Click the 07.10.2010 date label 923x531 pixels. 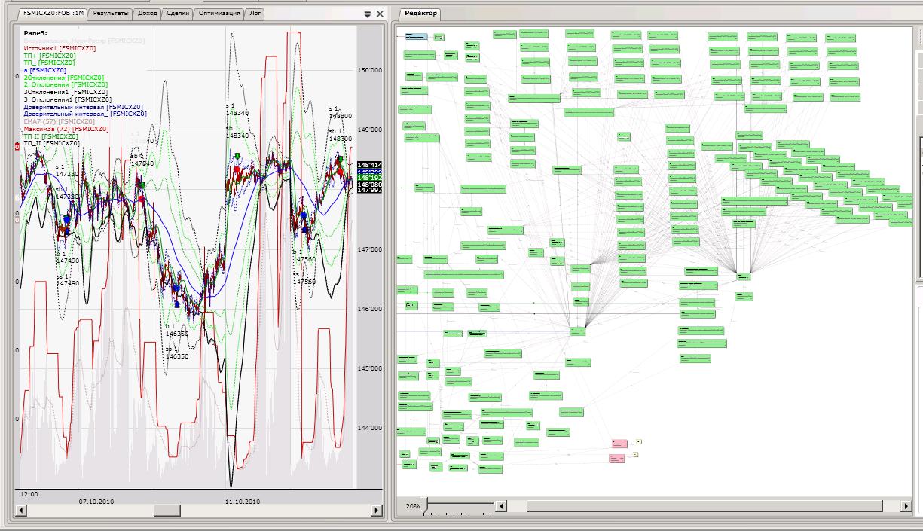96,501
